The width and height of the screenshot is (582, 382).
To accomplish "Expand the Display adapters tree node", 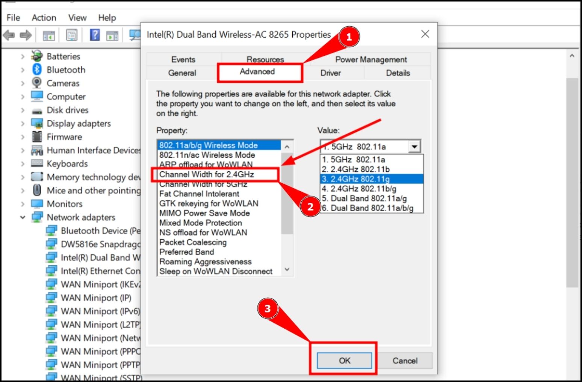I will 23,123.
